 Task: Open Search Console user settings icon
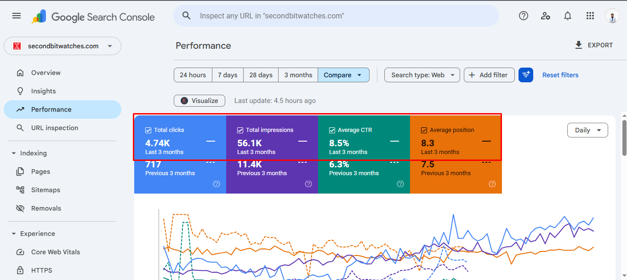coord(546,16)
